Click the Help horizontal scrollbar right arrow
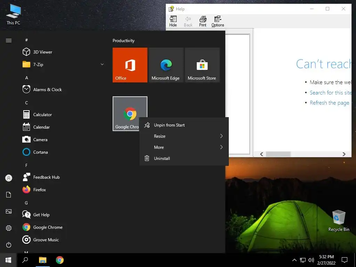 tap(344, 154)
